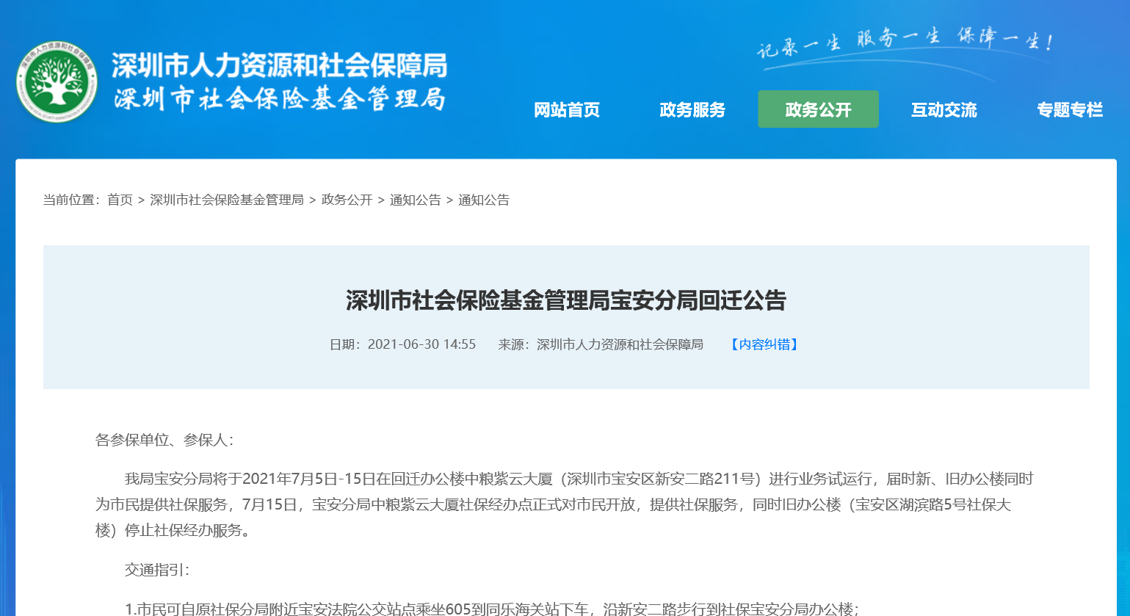This screenshot has width=1130, height=616.
Task: Click the 深圳市人力资源和社会保障局 header title
Action: click(279, 66)
